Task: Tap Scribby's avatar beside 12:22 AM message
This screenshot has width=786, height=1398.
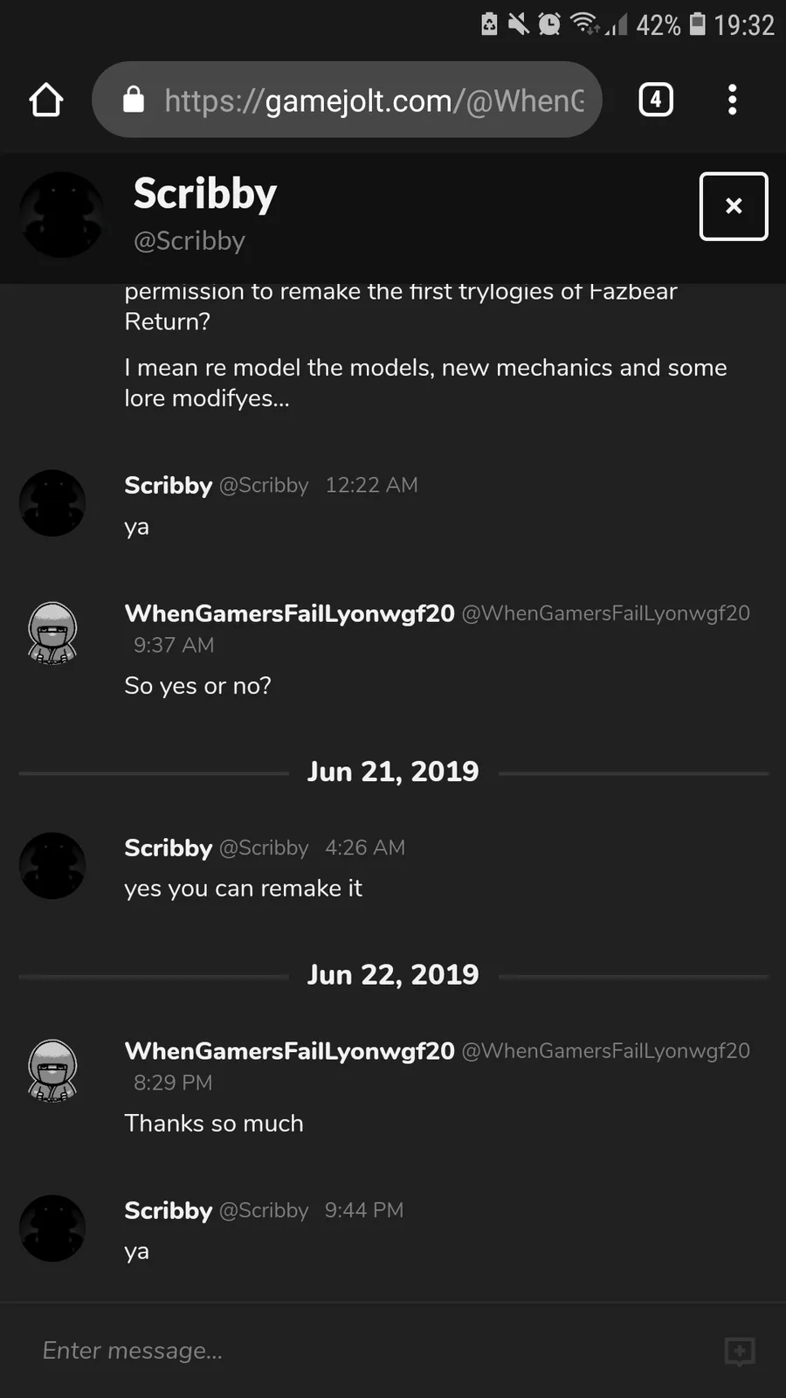Action: (x=52, y=503)
